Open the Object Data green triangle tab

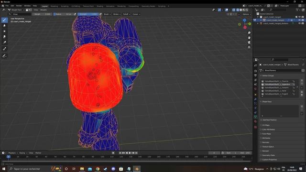click(255, 117)
